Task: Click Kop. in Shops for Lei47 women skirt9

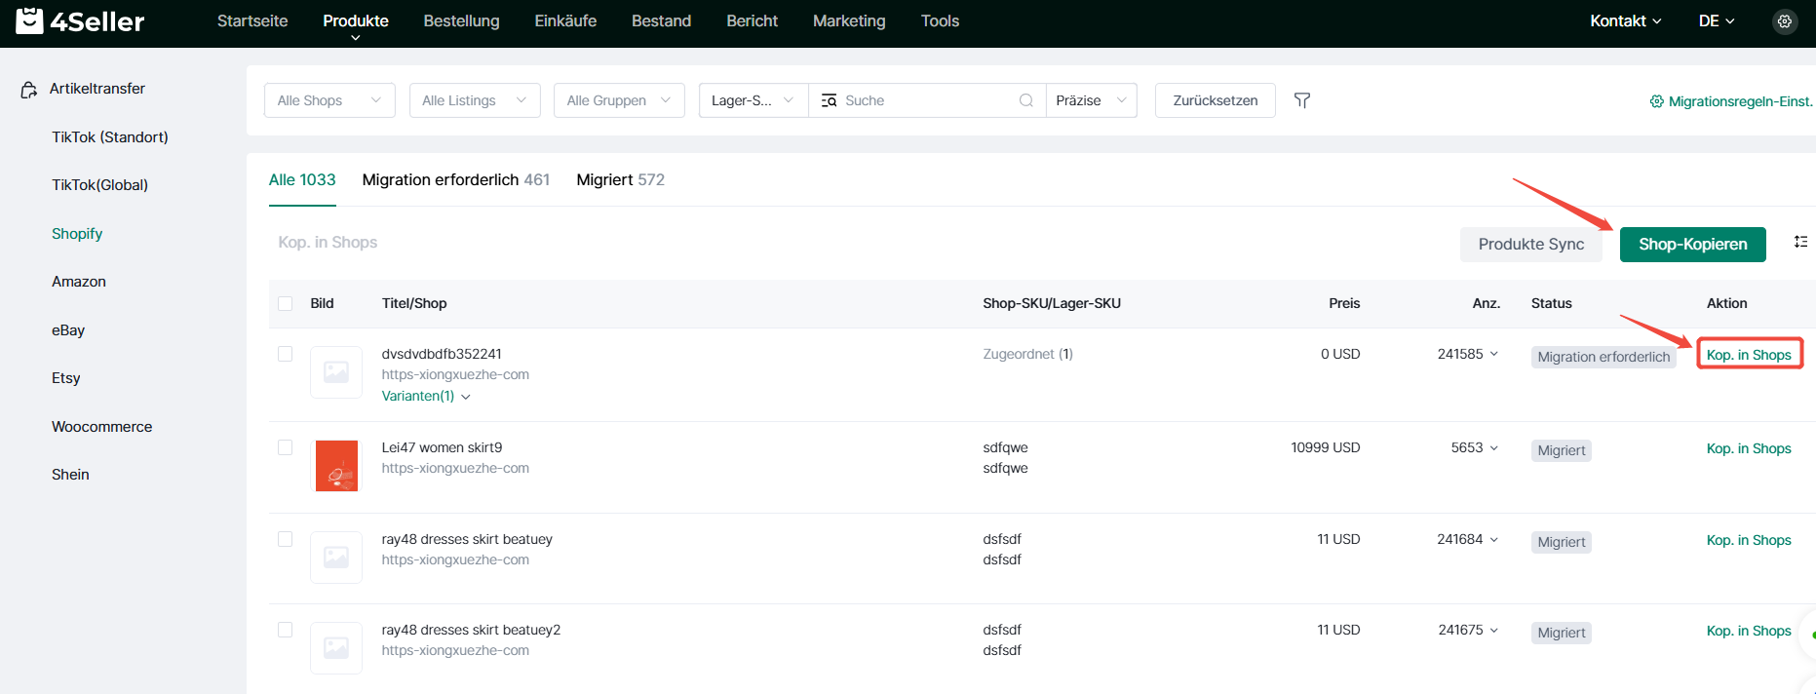Action: click(1749, 448)
